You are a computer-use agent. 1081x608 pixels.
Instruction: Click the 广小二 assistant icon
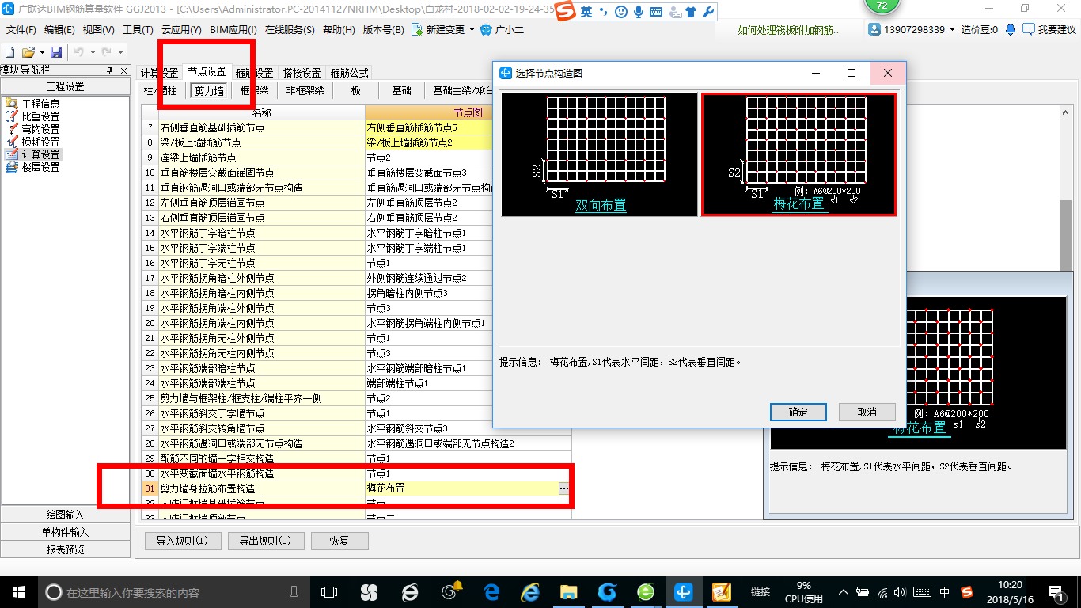click(x=487, y=29)
